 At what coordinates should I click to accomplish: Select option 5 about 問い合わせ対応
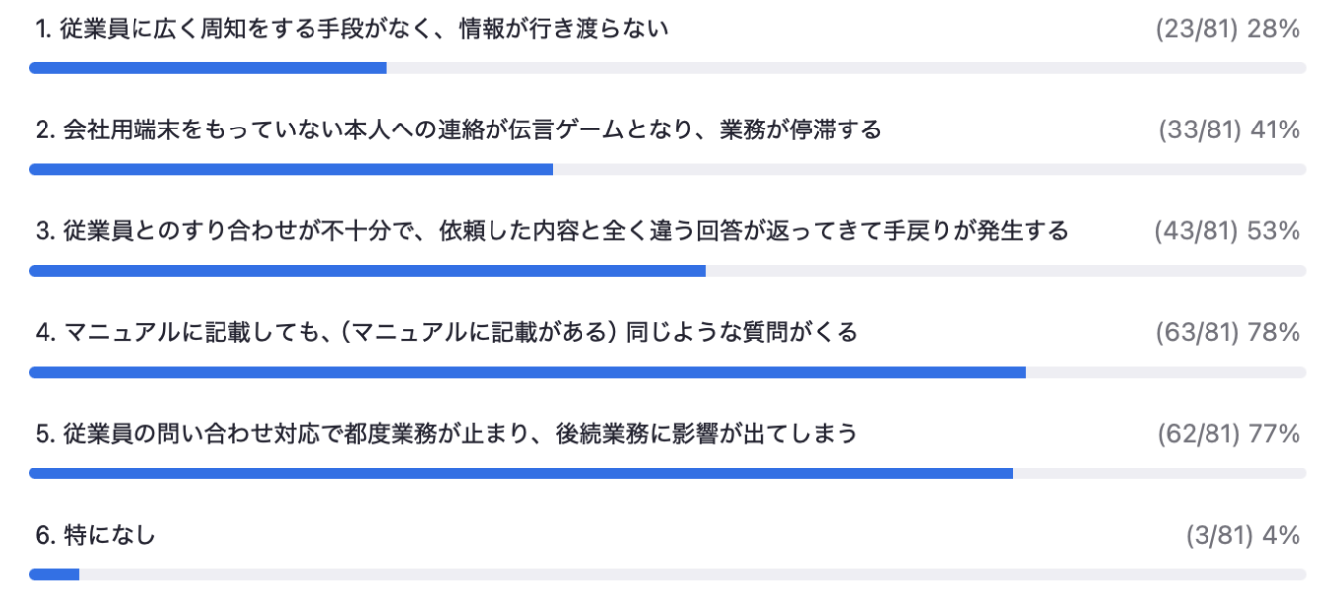(x=446, y=434)
